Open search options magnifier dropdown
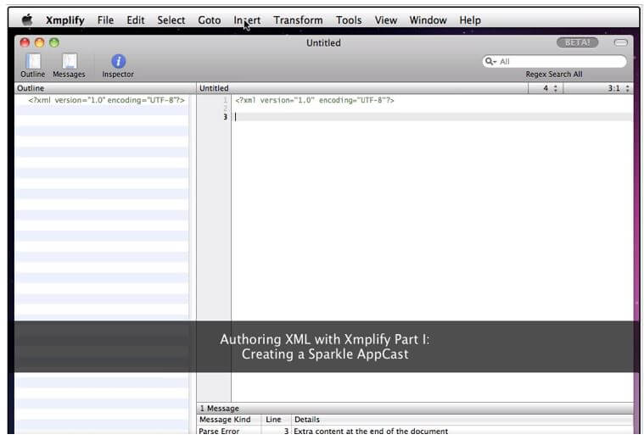644x440 pixels. click(490, 62)
